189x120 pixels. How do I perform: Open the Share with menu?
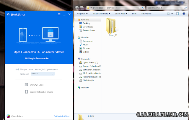[x=121, y=14]
